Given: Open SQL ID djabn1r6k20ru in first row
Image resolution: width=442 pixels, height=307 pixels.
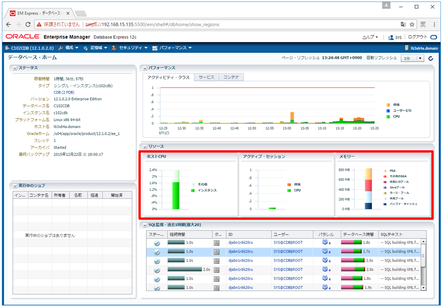Looking at the screenshot, I should (240, 242).
